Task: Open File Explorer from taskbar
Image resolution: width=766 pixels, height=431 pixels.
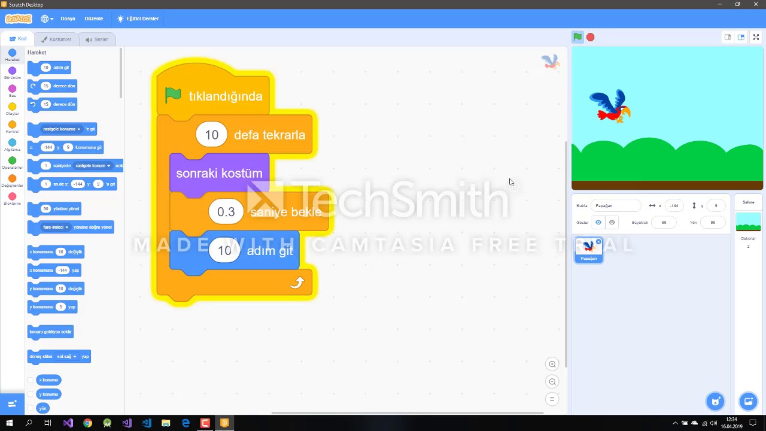Action: [166, 423]
